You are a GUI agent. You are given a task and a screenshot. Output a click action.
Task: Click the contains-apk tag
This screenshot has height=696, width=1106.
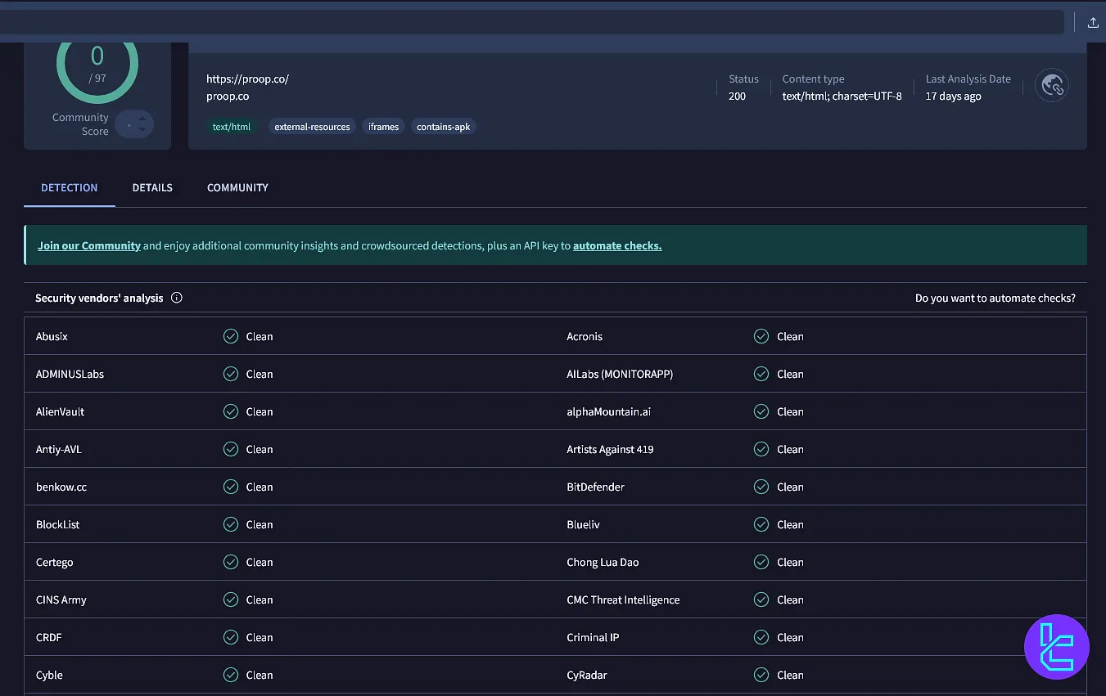443,126
